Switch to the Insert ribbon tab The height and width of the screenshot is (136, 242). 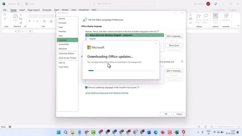(x=22, y=10)
